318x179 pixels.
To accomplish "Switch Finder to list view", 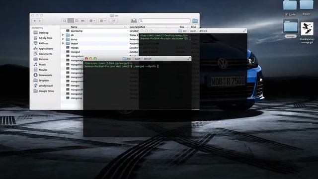I will [71, 21].
